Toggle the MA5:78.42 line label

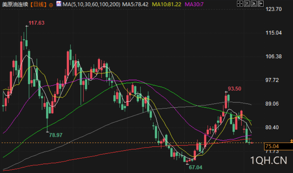tap(135, 4)
